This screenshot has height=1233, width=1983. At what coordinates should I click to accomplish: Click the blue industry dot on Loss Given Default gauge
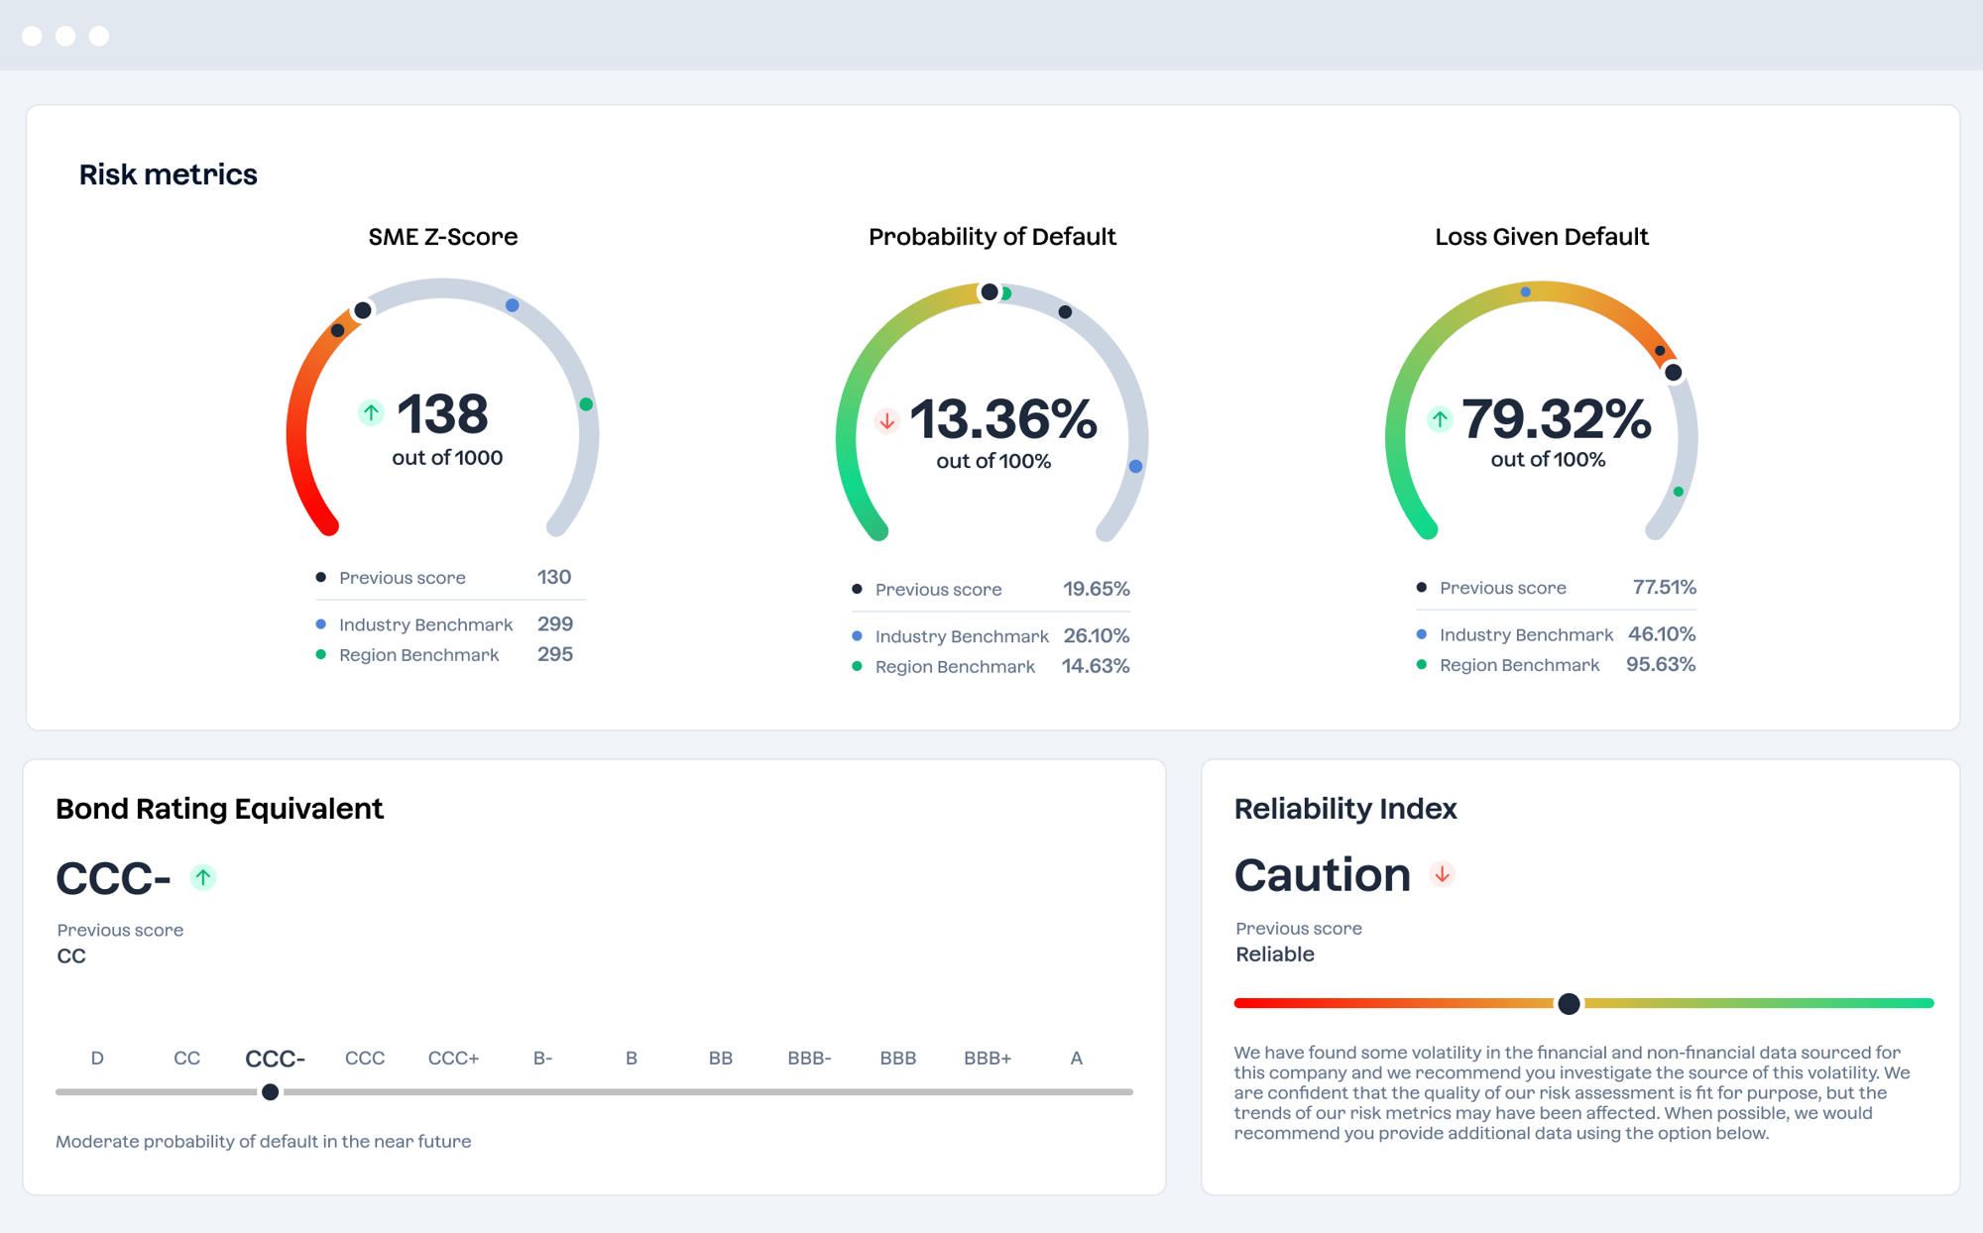[x=1526, y=292]
